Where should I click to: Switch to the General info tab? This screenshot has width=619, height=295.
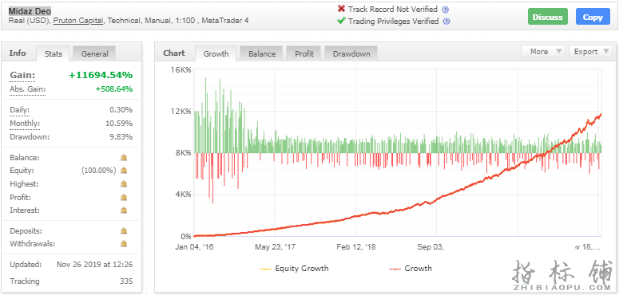click(x=94, y=54)
